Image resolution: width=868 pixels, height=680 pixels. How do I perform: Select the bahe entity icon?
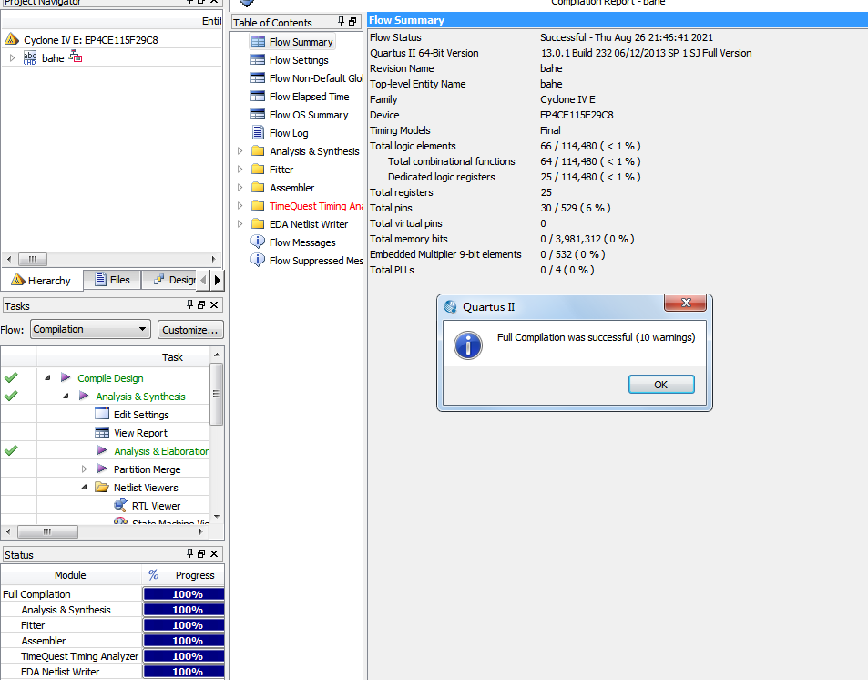(30, 57)
